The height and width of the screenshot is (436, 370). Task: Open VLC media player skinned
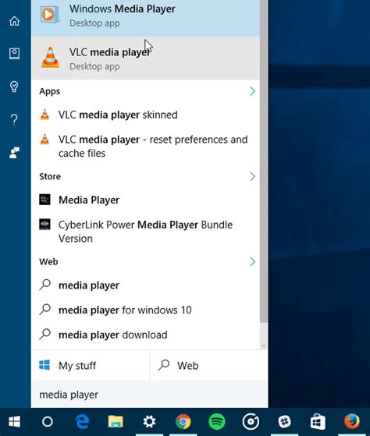pos(145,115)
